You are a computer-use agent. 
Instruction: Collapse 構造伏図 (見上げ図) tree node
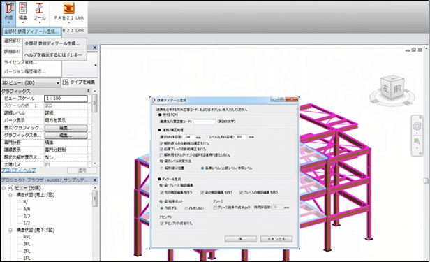[10, 195]
